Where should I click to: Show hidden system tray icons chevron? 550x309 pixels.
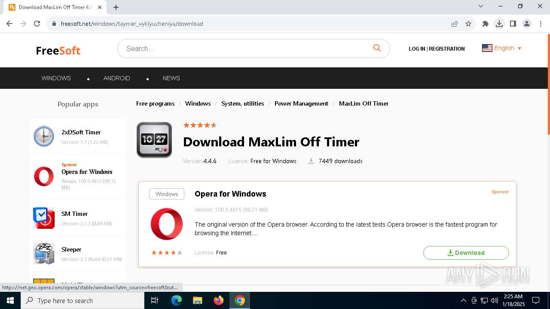[463, 300]
